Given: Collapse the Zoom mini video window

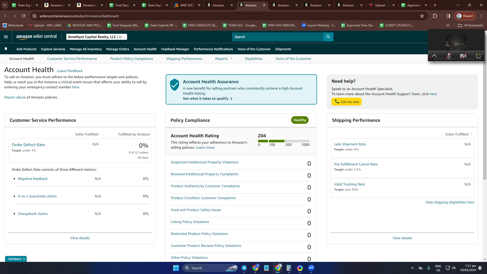Looking at the screenshot, I should click(x=434, y=56).
